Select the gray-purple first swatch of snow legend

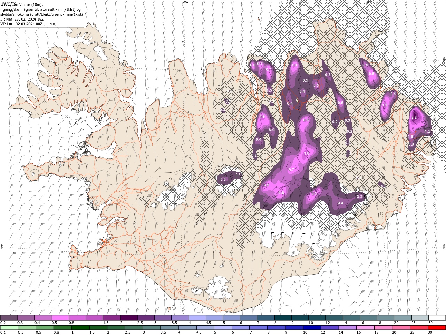click(x=9, y=318)
